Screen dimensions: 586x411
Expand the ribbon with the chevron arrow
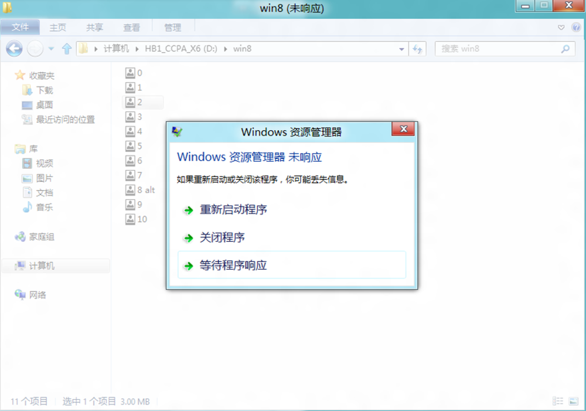pos(561,28)
